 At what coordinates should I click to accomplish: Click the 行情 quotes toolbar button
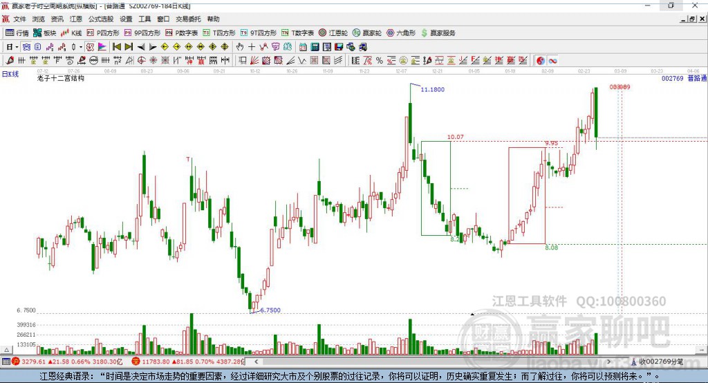17,33
